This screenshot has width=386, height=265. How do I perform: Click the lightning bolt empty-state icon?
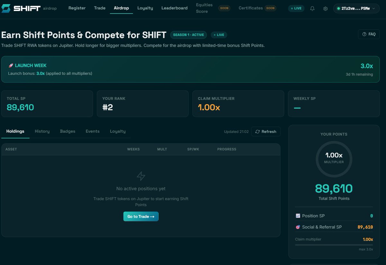coord(141,176)
